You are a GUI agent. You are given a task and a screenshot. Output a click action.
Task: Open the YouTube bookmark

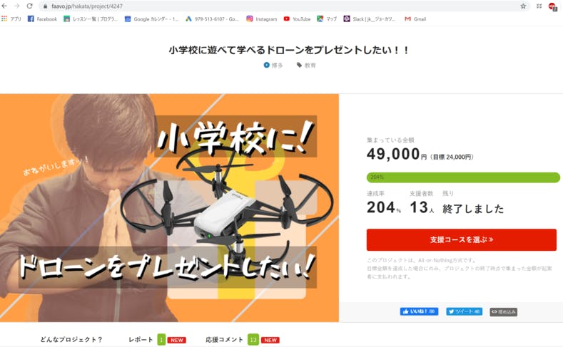click(x=297, y=19)
